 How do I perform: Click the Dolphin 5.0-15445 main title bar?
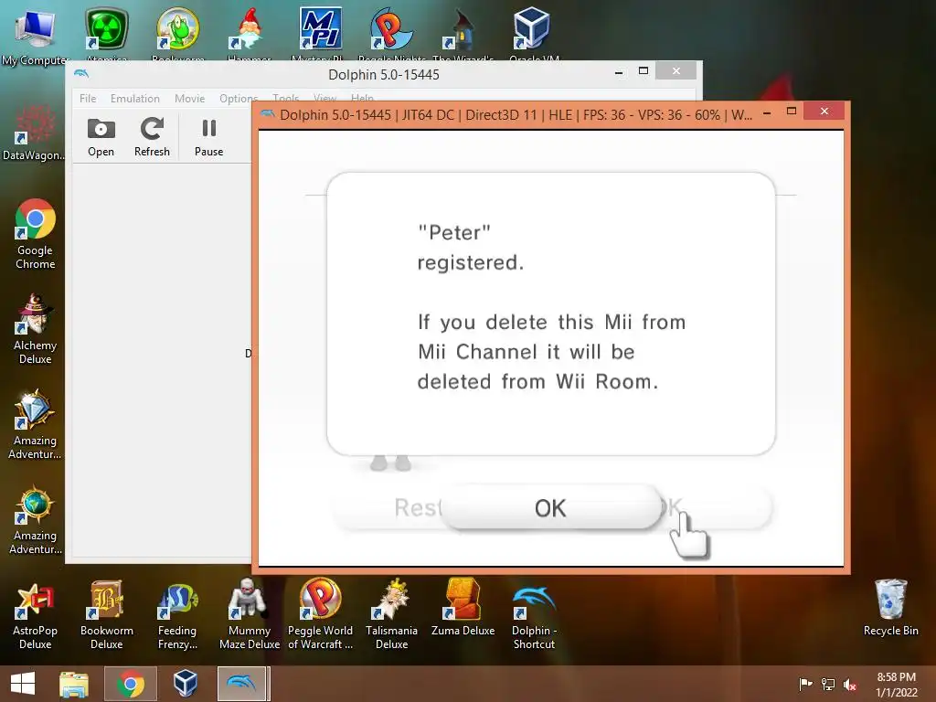coord(383,75)
